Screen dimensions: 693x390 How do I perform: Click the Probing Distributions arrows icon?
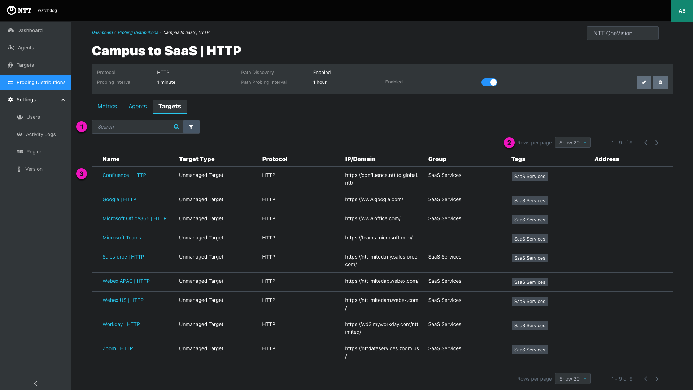(x=10, y=82)
